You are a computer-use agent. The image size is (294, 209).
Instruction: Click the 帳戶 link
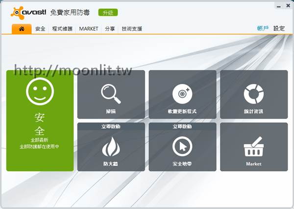point(263,28)
